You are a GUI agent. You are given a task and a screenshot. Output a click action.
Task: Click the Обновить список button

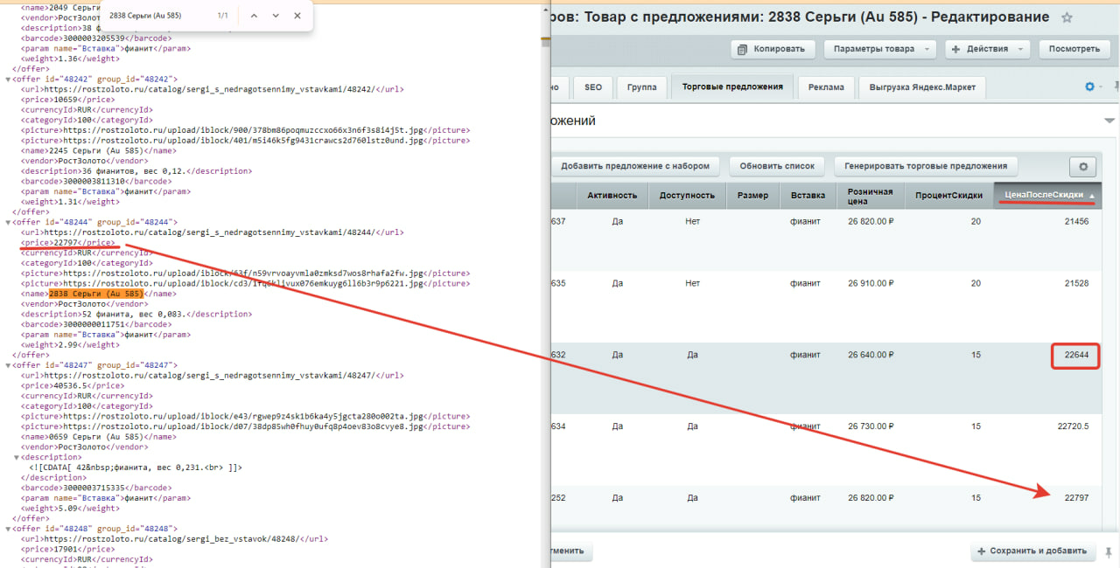(x=777, y=166)
